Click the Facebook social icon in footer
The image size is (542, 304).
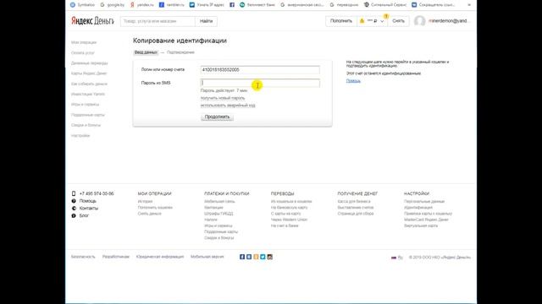coord(242,257)
